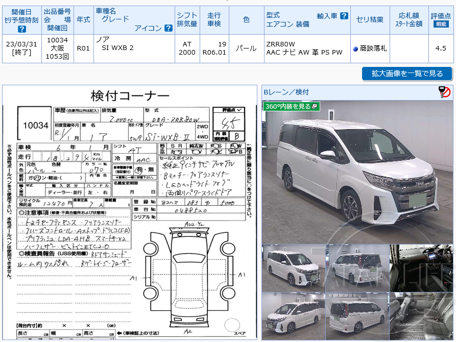Click the 現/帳鑑 badge under 評価点 header
456x342 pixels.
[441, 23]
